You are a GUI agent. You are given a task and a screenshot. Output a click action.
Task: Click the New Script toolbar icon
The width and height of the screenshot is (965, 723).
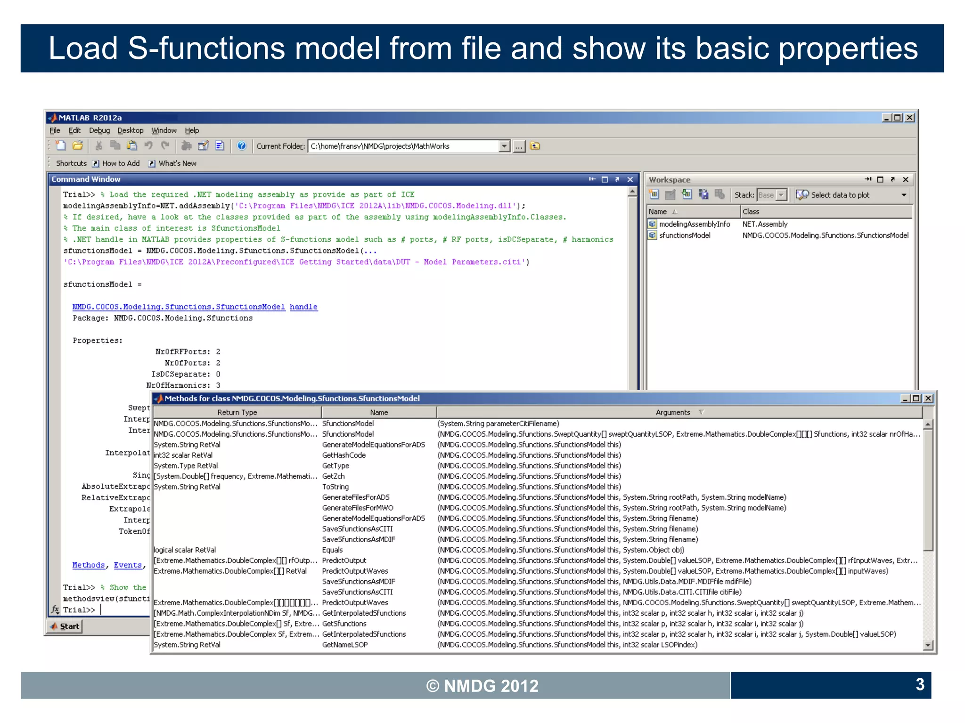click(60, 146)
